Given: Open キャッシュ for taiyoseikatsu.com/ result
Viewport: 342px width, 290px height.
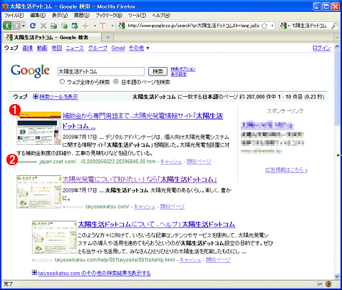Looking at the screenshot, I should point(145,207).
